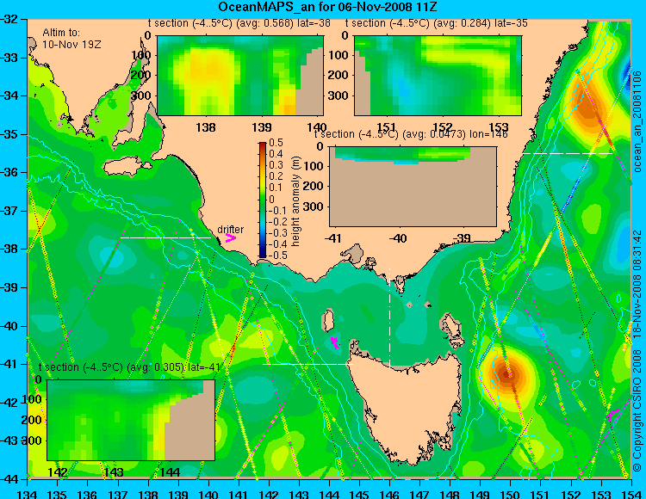Click the "10-Nov 19Z" altimetry date text
The width and height of the screenshot is (646, 499).
tap(71, 45)
